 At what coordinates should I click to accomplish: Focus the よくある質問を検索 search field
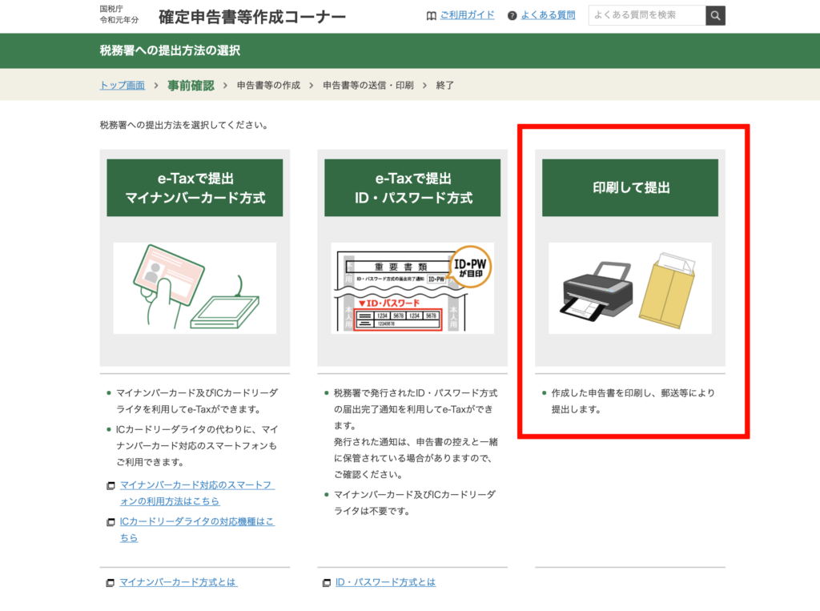coord(646,15)
